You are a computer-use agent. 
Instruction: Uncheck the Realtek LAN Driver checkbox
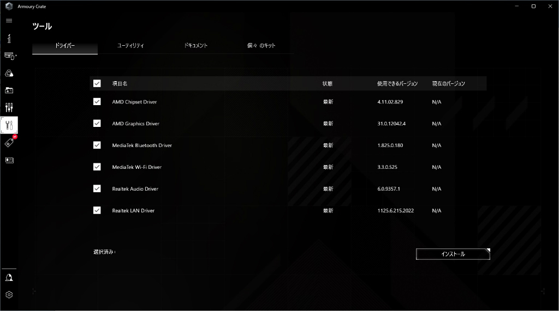coord(97,210)
